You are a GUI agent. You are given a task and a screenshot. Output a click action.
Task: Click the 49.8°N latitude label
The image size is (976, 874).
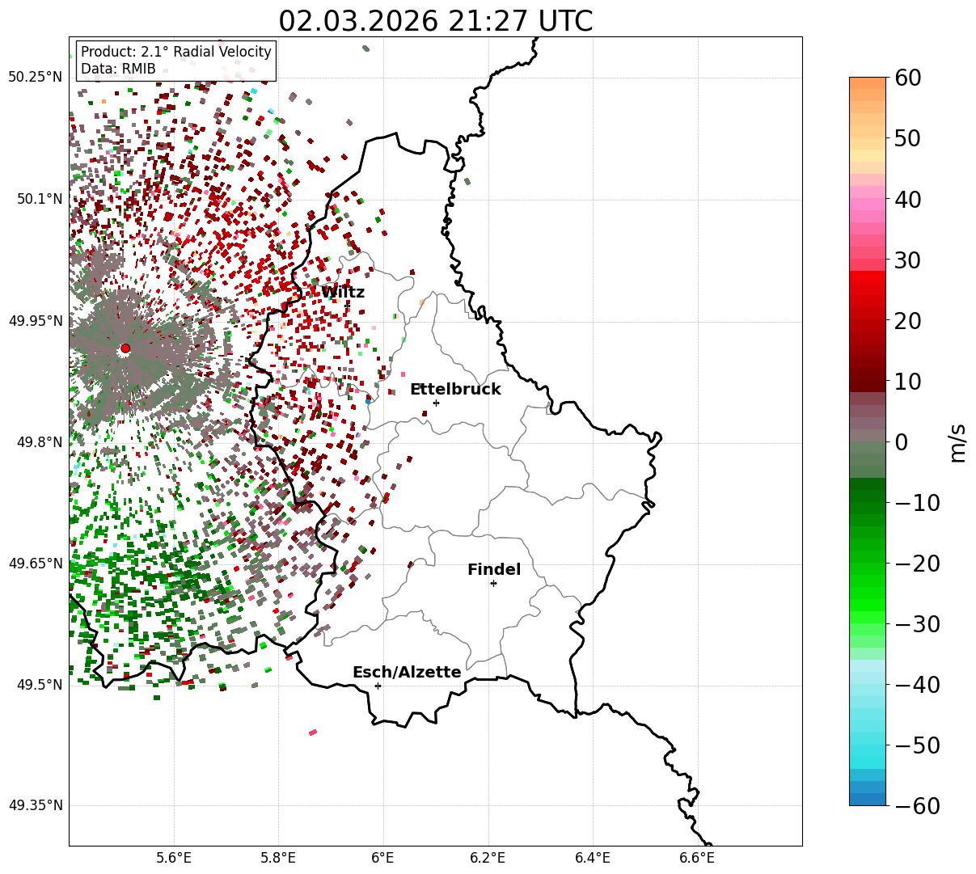click(x=39, y=442)
